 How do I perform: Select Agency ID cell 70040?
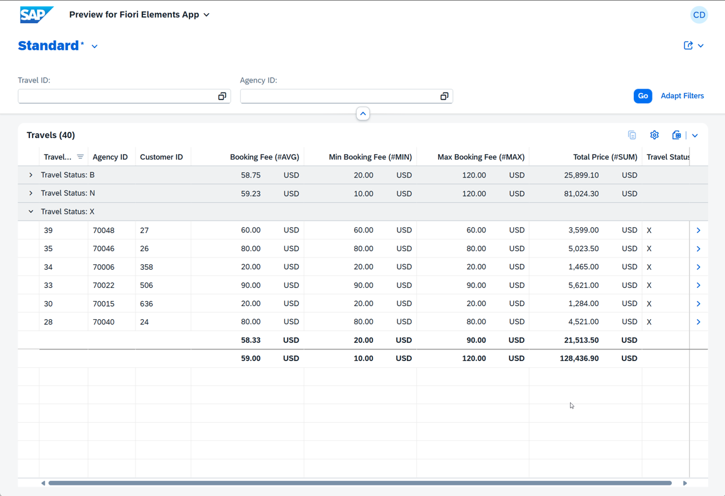click(x=104, y=322)
